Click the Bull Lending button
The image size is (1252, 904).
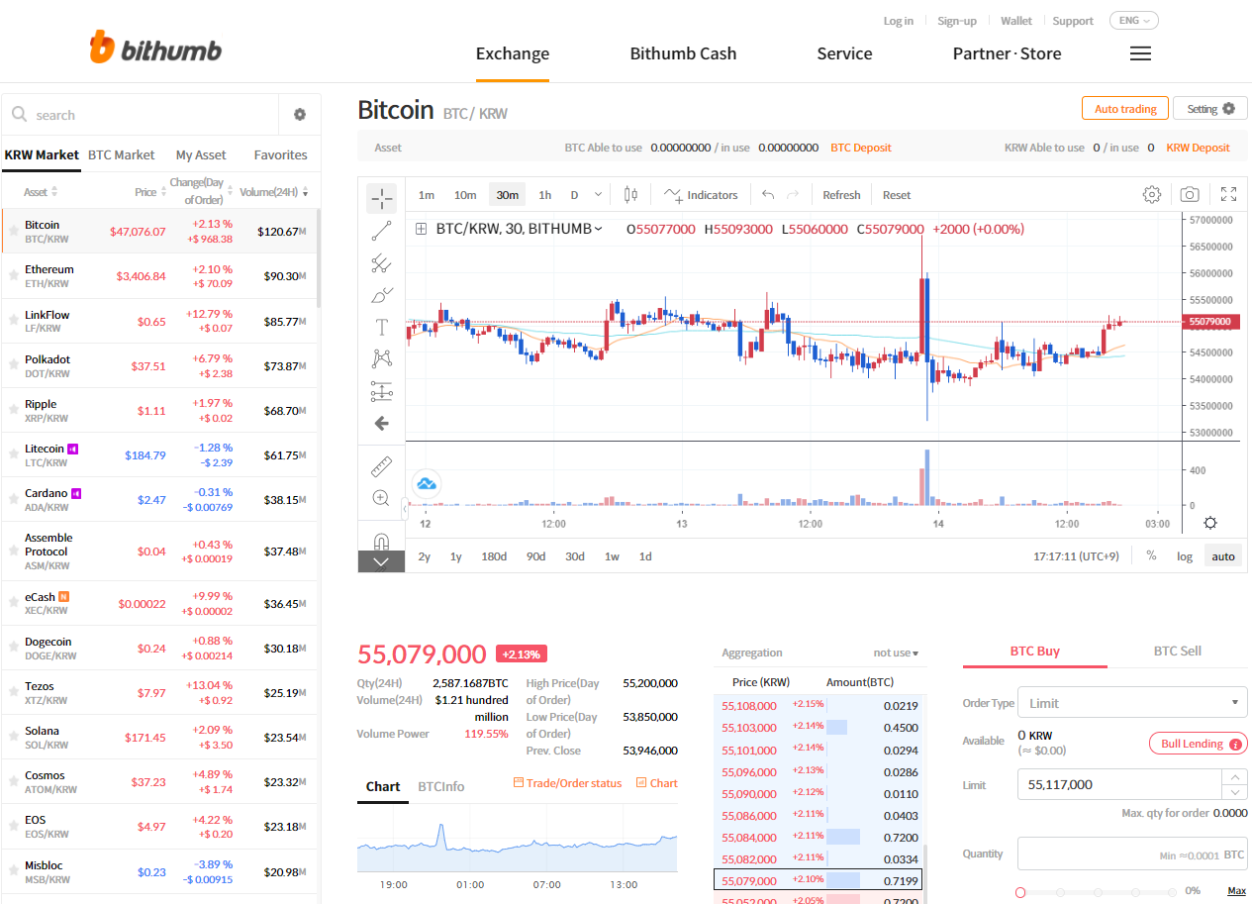[1198, 744]
